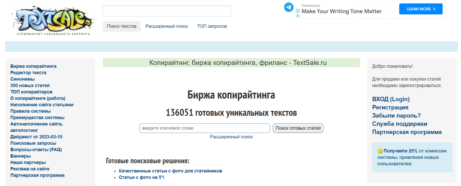The width and height of the screenshot is (461, 186).
Task: Click Поиск готовых статей button
Action: coord(298,128)
